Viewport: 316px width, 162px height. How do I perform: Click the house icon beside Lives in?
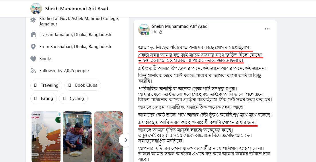coord(33,34)
